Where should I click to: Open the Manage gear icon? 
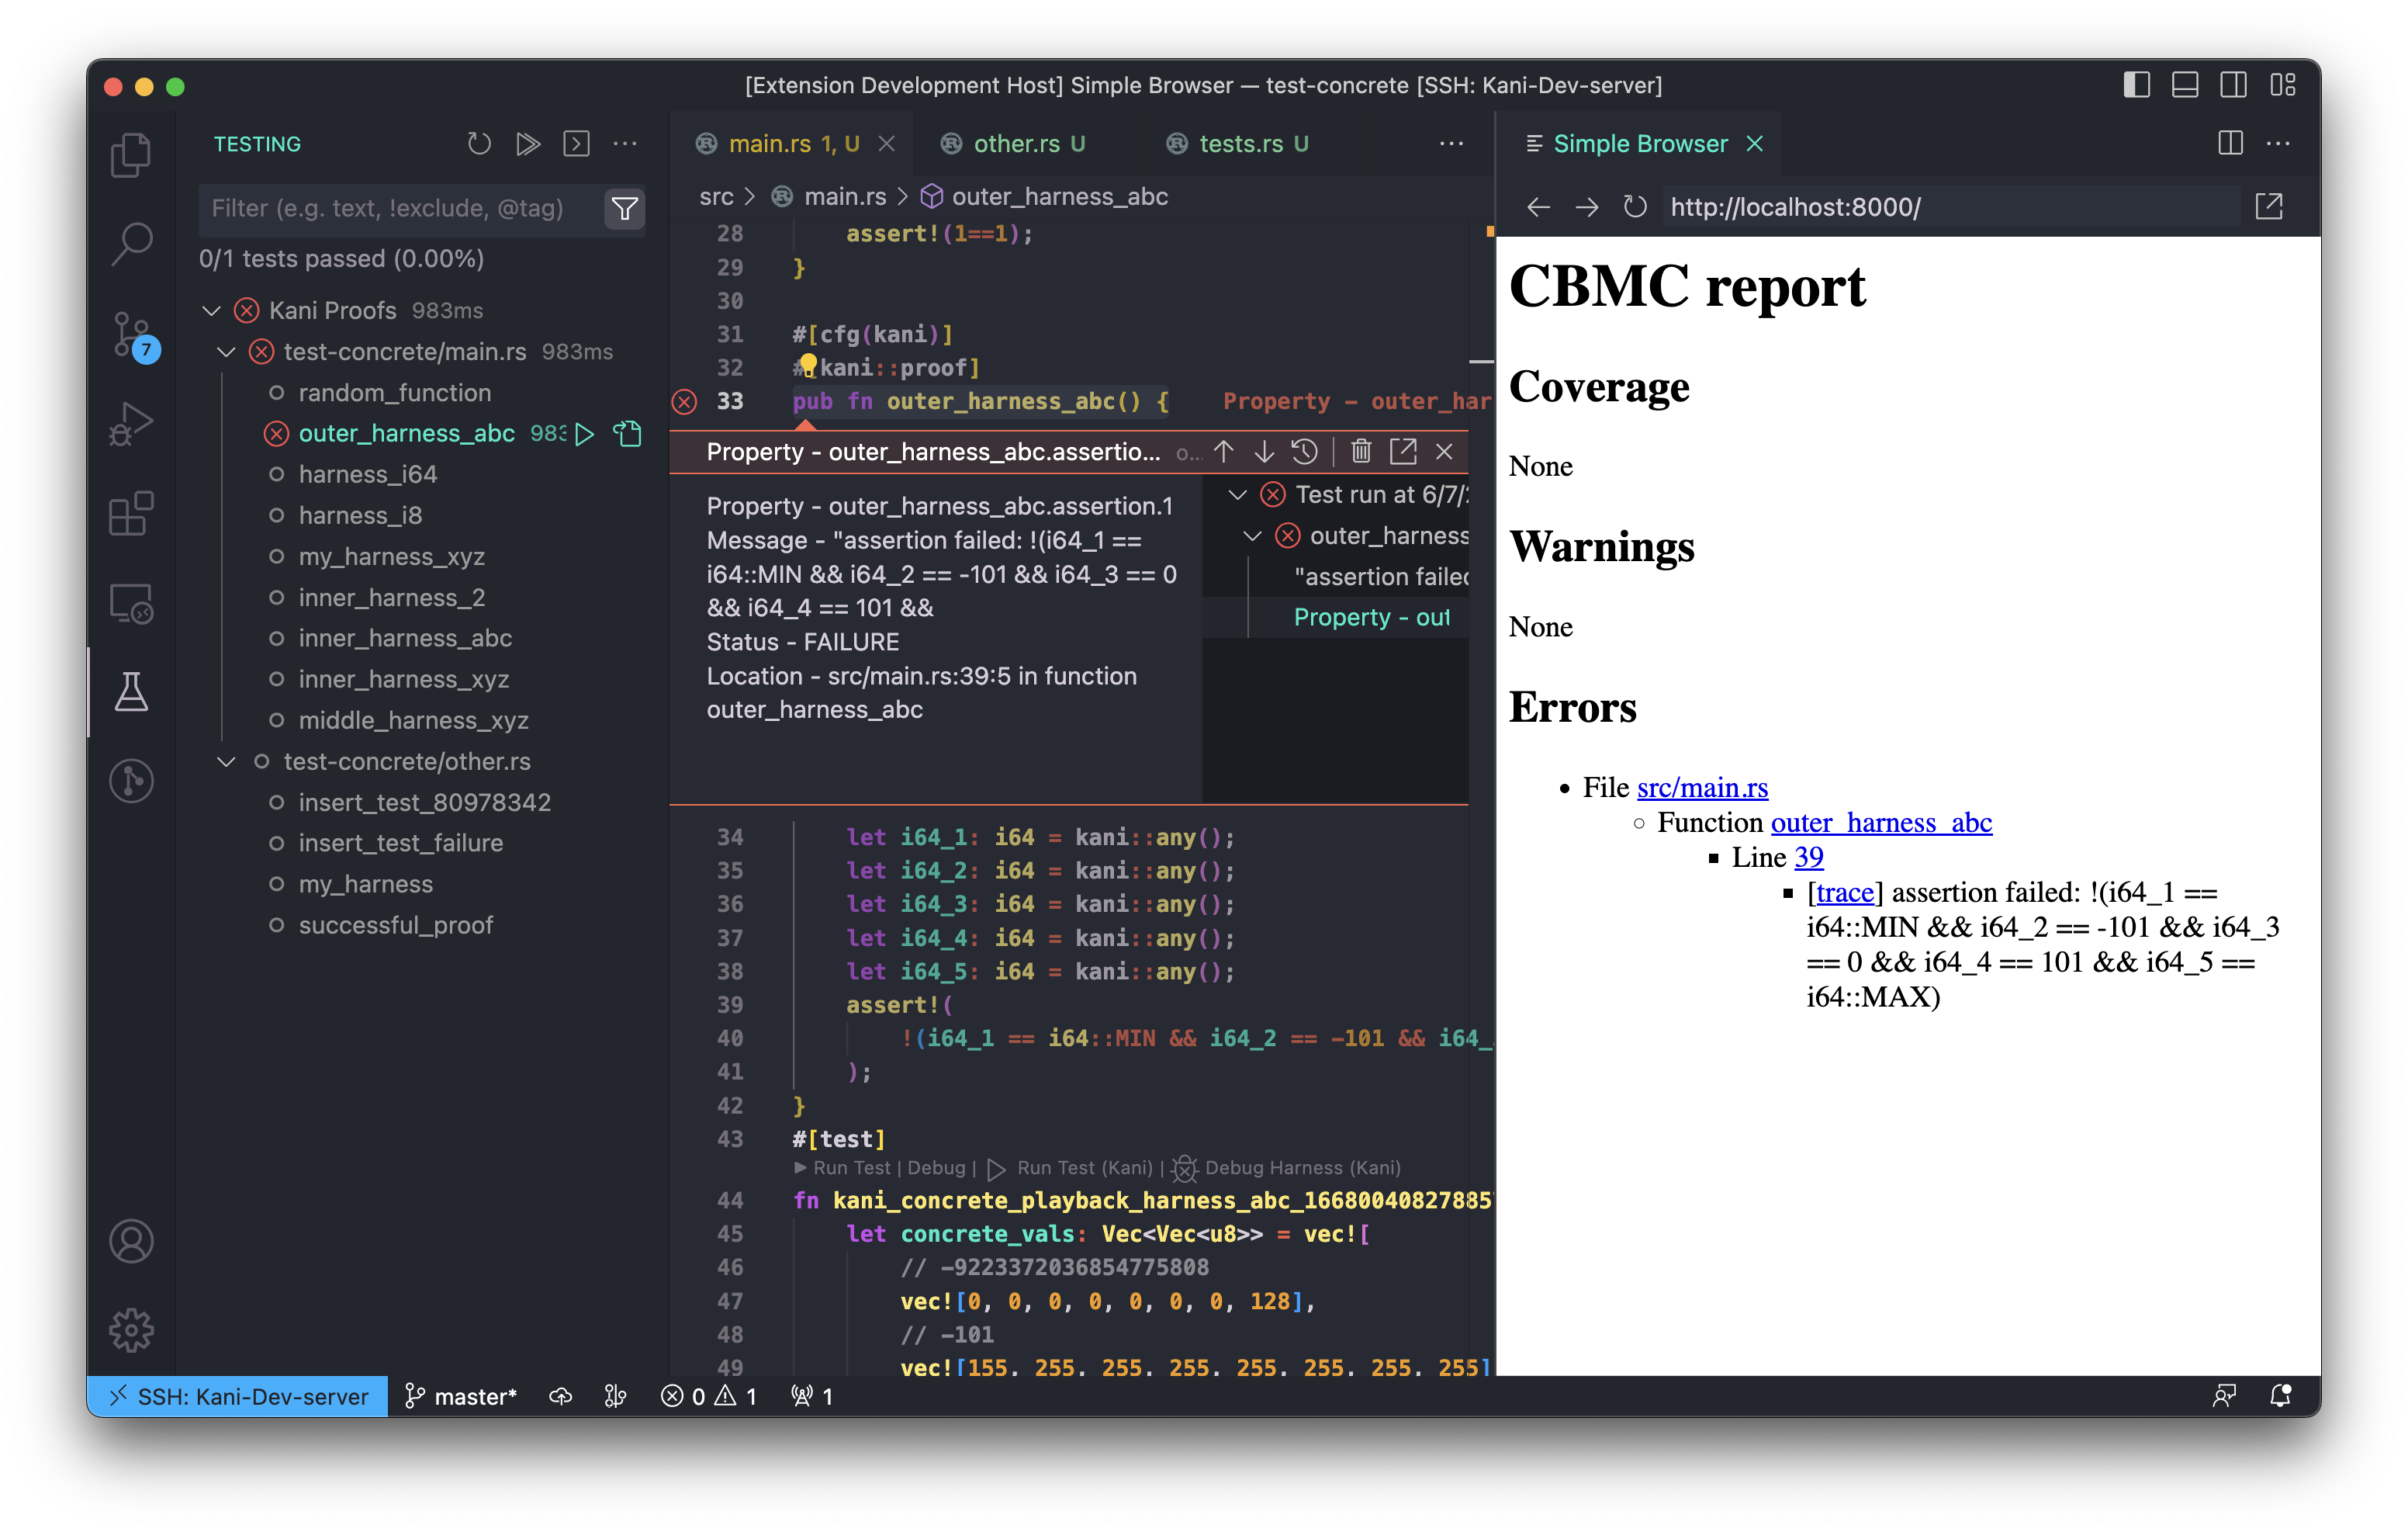[131, 1330]
